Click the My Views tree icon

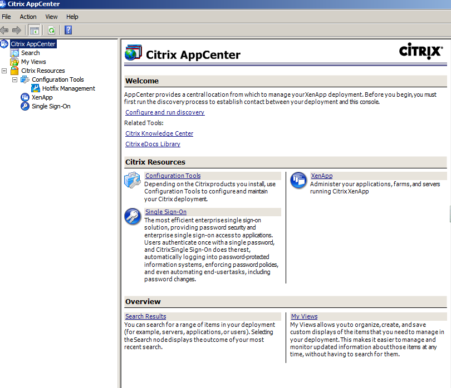14,62
